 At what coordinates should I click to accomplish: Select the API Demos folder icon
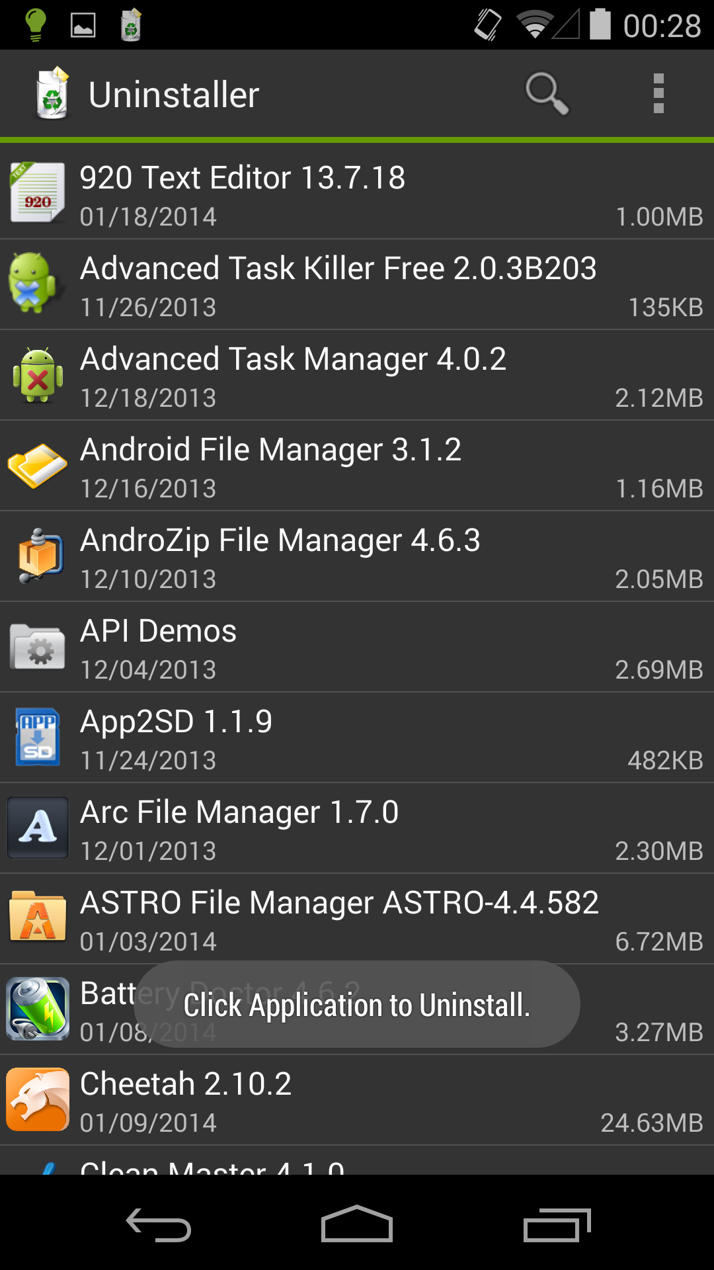click(x=38, y=647)
